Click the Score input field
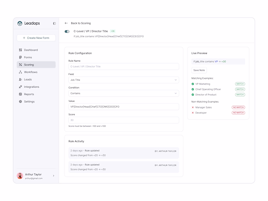 (124, 120)
